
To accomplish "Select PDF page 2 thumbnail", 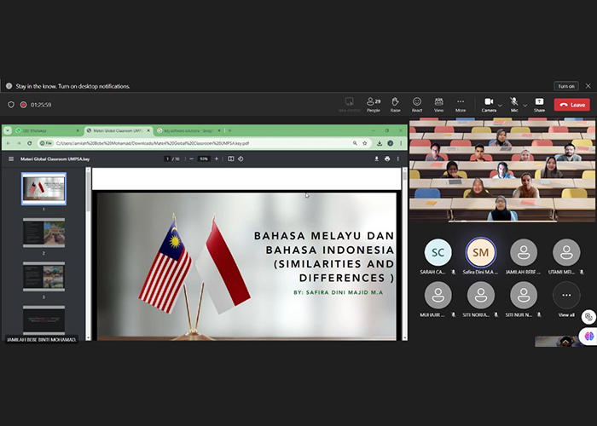I will (43, 233).
